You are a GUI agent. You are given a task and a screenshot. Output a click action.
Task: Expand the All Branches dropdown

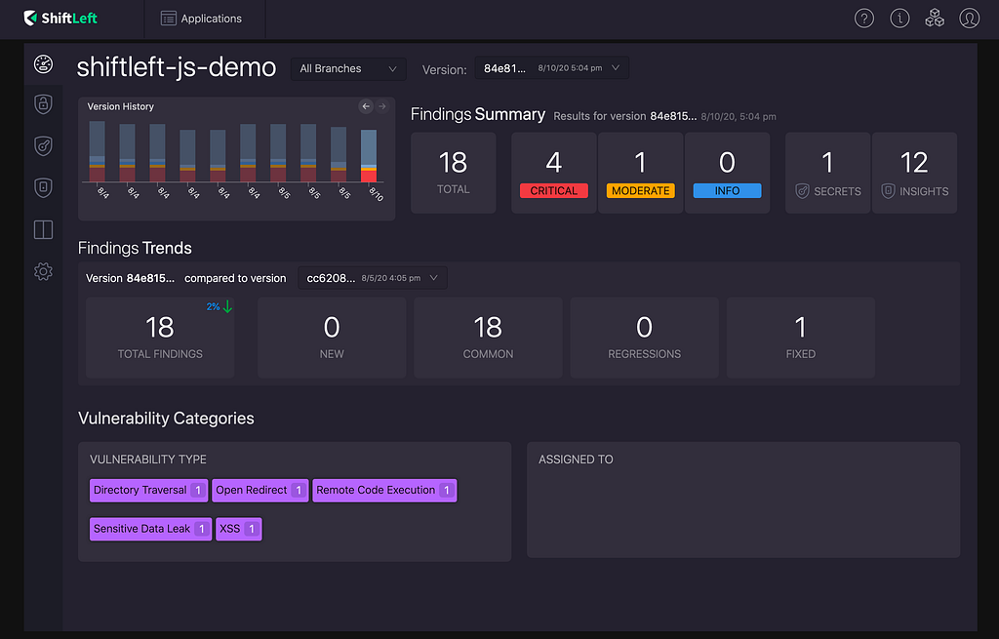348,69
